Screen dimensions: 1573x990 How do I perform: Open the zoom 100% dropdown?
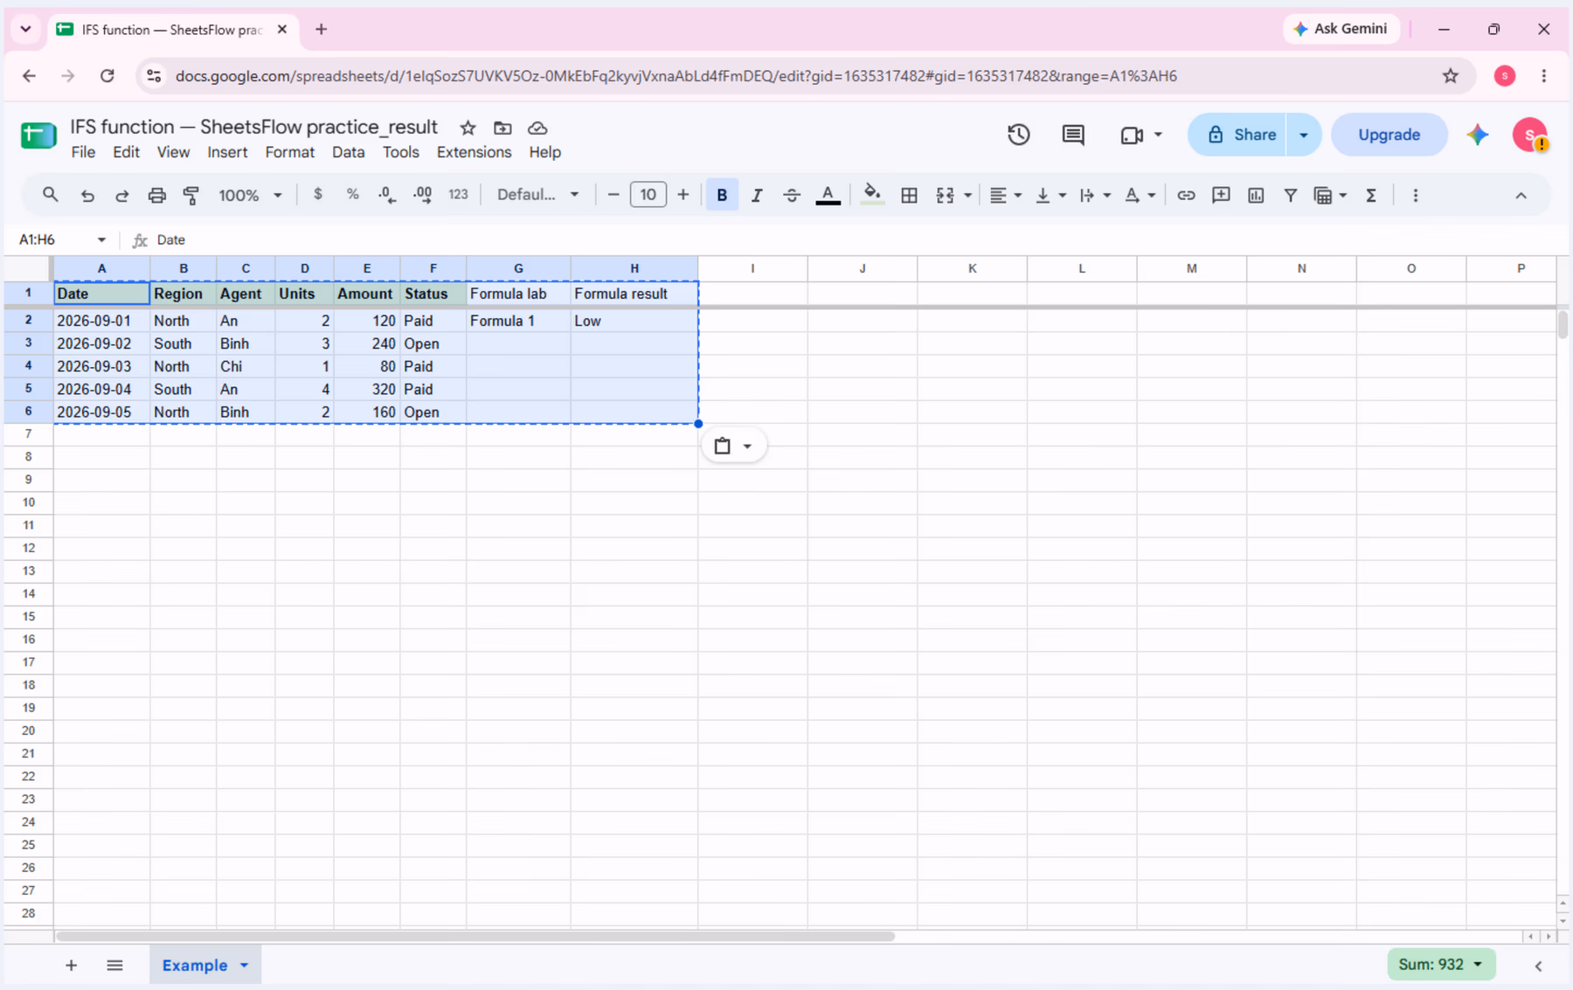tap(250, 195)
